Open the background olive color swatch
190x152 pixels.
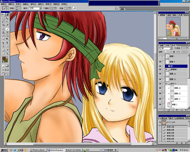(6, 61)
